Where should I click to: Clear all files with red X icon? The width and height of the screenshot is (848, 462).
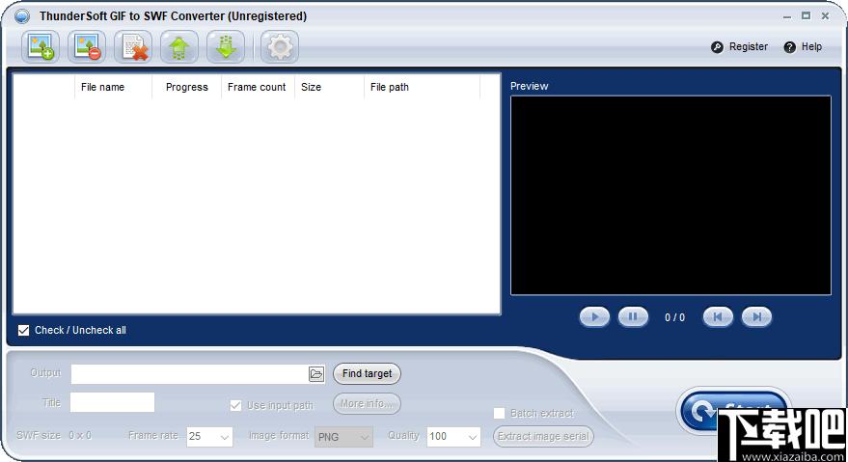pyautogui.click(x=133, y=47)
